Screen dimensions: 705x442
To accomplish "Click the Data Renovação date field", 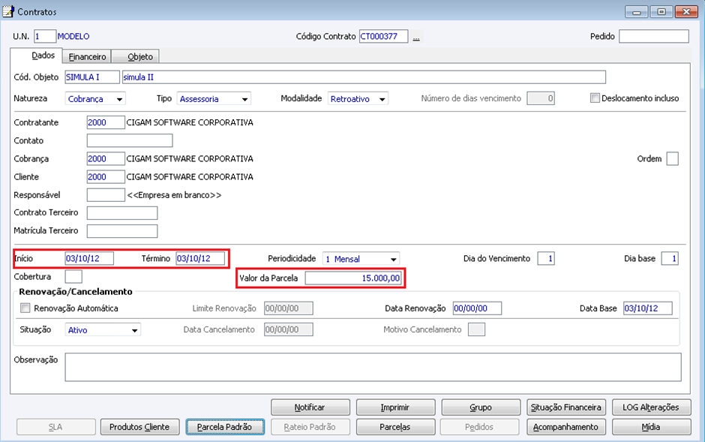I will (x=477, y=308).
